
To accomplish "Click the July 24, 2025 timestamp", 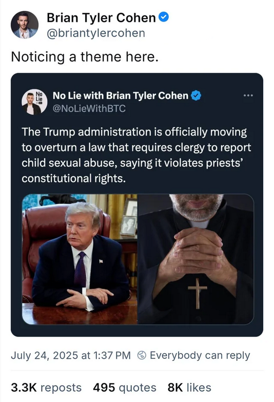I will 71,355.
